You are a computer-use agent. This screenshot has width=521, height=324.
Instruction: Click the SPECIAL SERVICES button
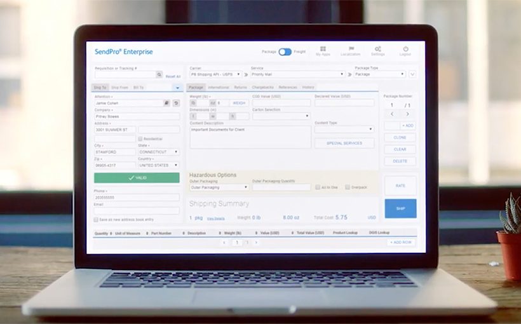pos(344,143)
